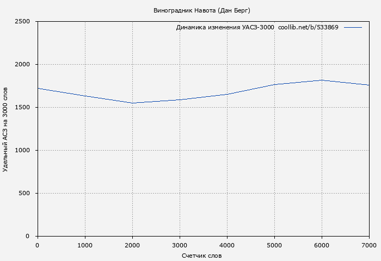Click the 4000 tick label on X-axis

227,245
